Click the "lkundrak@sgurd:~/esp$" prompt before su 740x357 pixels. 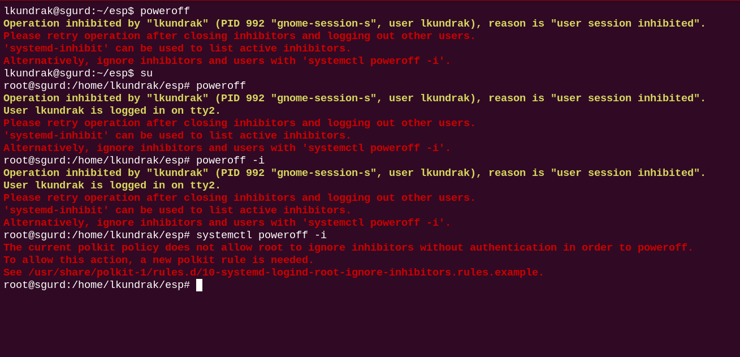click(x=68, y=74)
